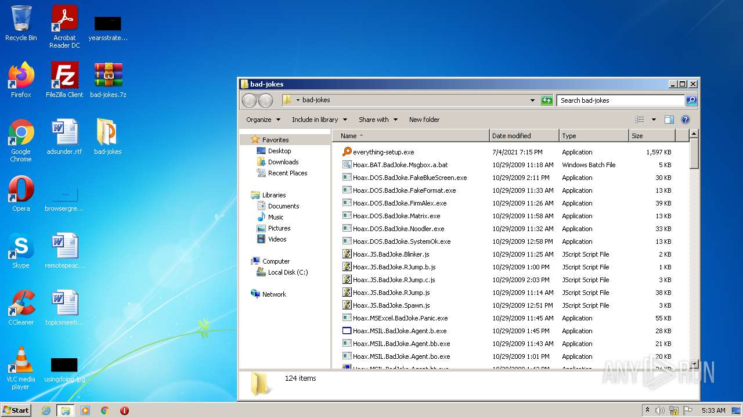Select Favorites in navigation pane
Image resolution: width=743 pixels, height=418 pixels.
click(x=275, y=140)
